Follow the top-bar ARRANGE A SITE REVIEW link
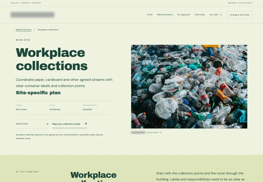Viewport: 263px width, 182px height. click(x=240, y=3)
